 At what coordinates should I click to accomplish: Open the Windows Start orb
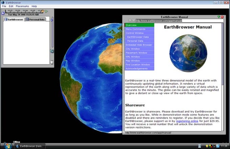(8, 146)
